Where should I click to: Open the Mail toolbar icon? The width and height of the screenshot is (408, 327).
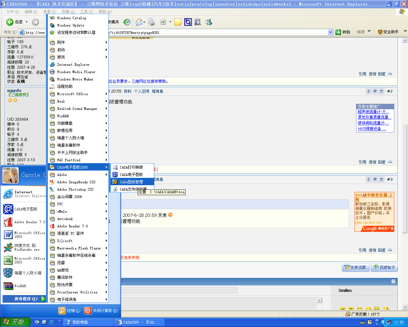[139, 22]
